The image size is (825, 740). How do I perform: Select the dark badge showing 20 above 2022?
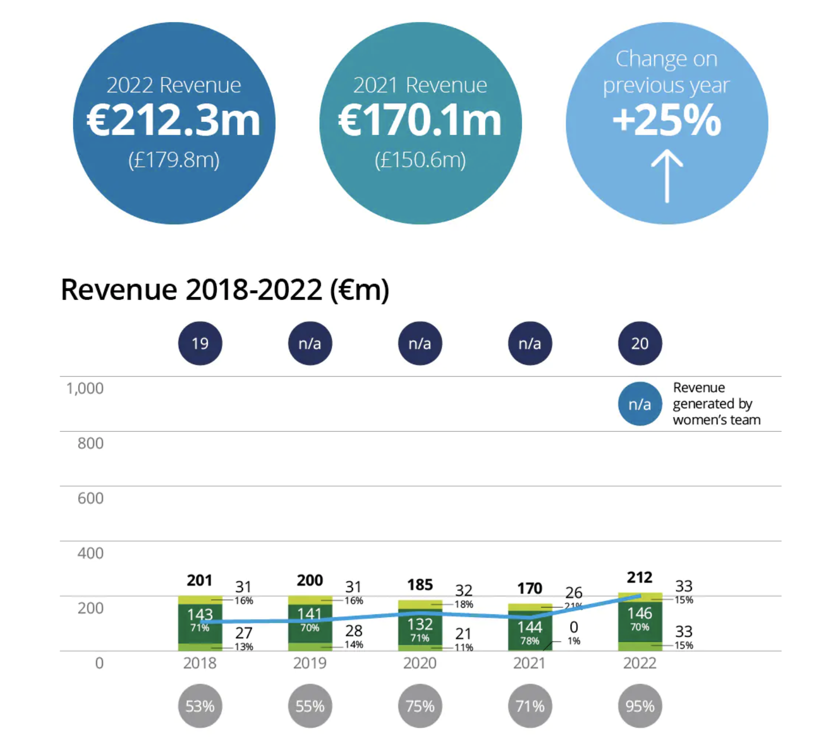click(639, 343)
